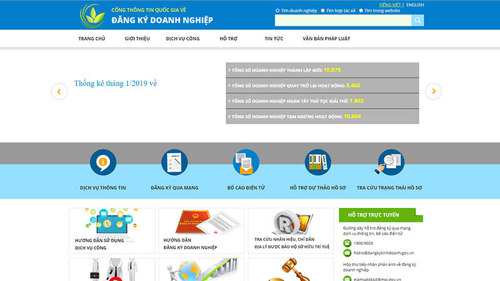Click the hotline phone icon 1900 9026
Viewport: 500px width, 281px height.
(347, 243)
